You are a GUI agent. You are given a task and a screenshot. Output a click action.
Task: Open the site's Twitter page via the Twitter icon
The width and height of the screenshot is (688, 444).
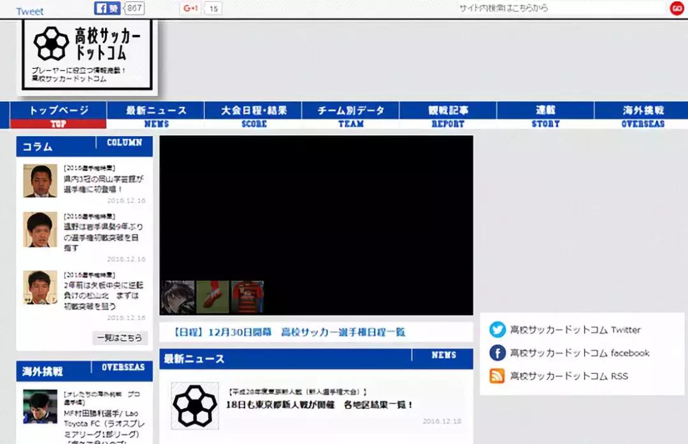point(496,330)
